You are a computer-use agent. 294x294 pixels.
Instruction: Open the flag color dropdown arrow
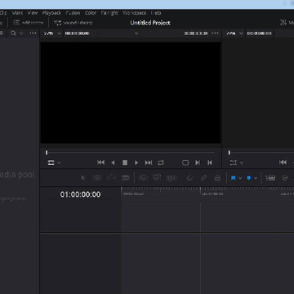(240, 178)
